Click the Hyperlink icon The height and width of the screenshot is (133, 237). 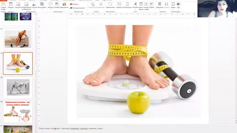[x=93, y=5]
